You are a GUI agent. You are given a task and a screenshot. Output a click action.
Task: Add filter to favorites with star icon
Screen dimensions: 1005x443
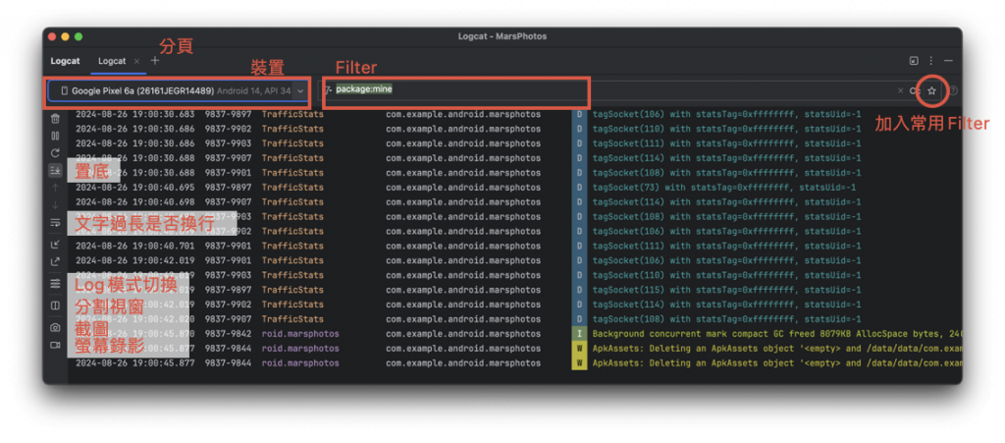pyautogui.click(x=932, y=91)
